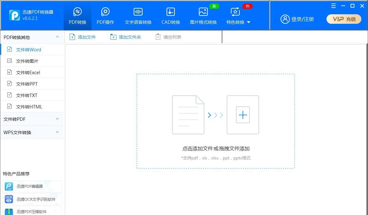Click the plus icon in the drop zone

(243, 115)
